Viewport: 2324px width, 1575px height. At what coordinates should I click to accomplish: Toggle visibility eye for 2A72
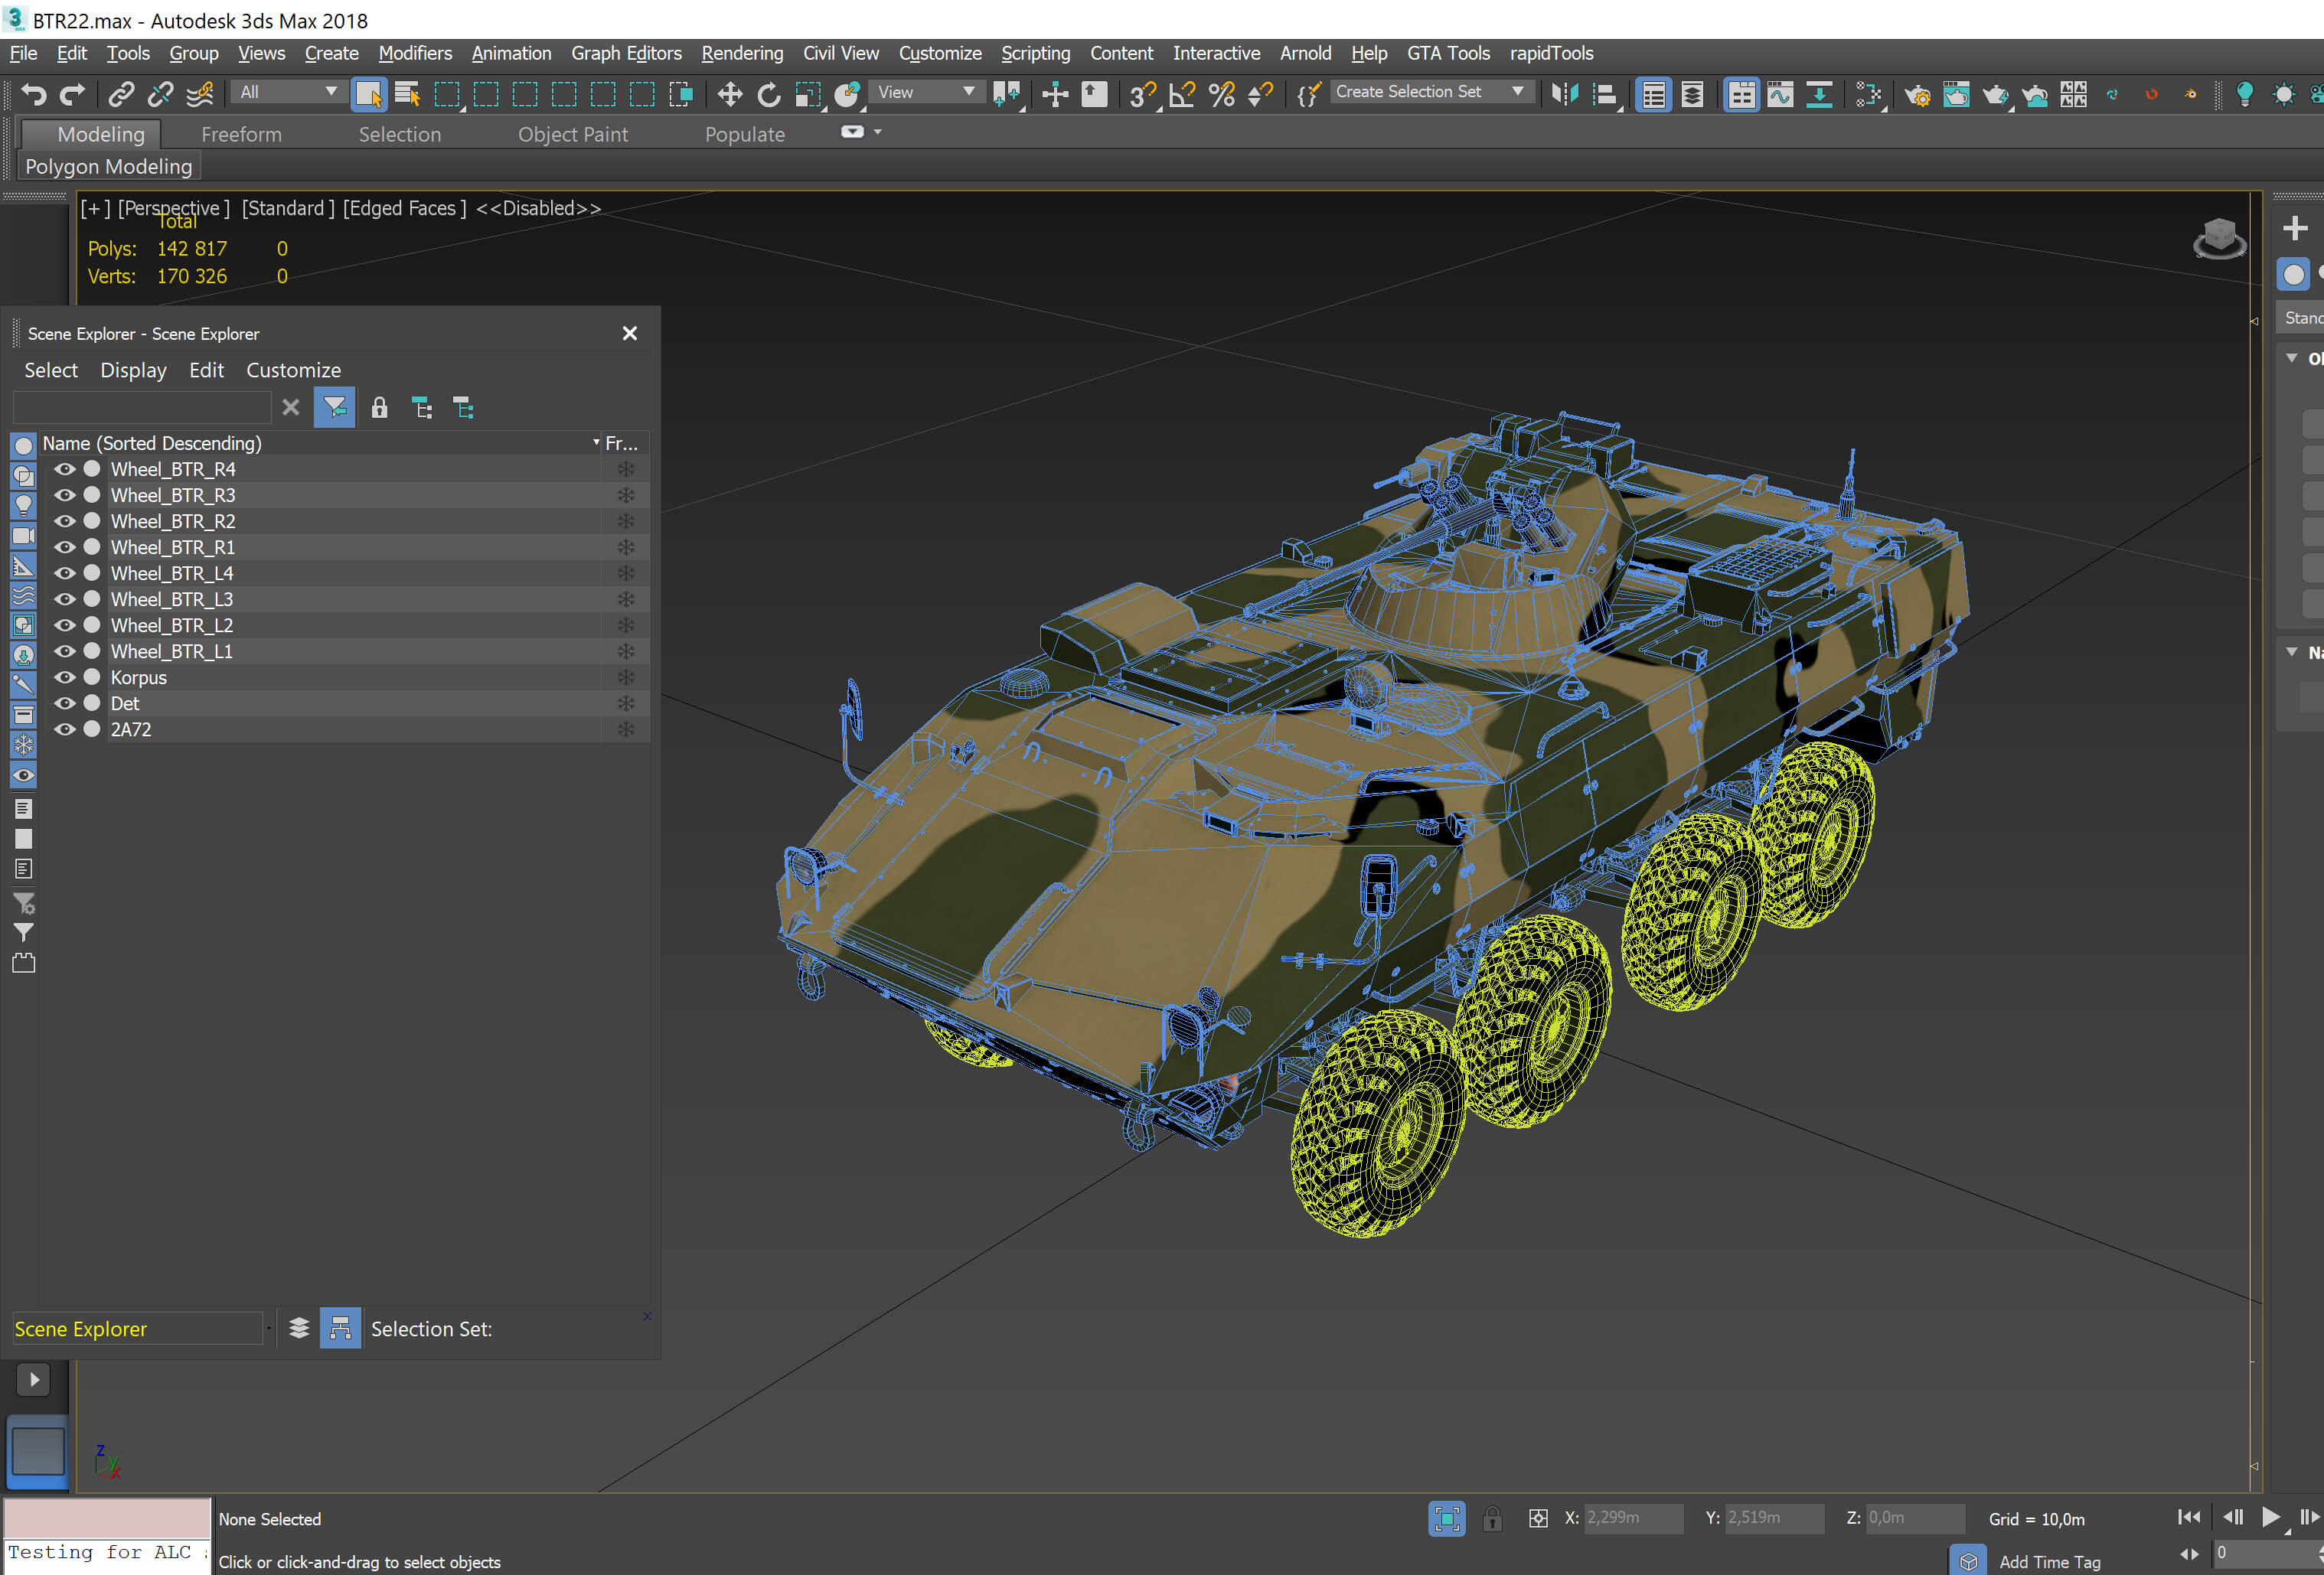65,729
